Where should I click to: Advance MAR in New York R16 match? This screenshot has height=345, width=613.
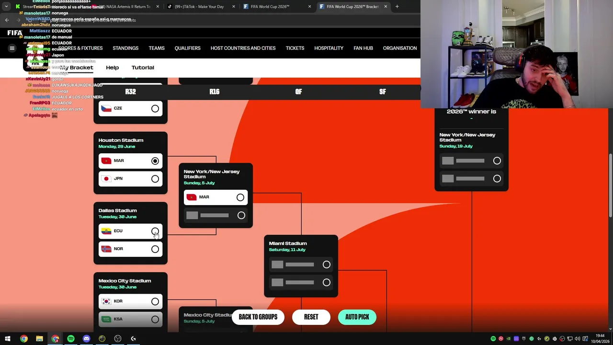(240, 197)
